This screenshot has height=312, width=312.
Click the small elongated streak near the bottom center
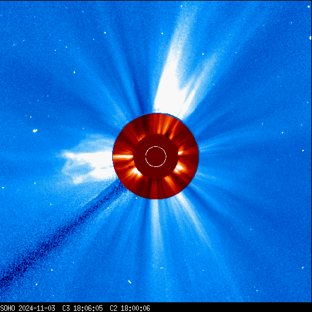[x=129, y=282]
